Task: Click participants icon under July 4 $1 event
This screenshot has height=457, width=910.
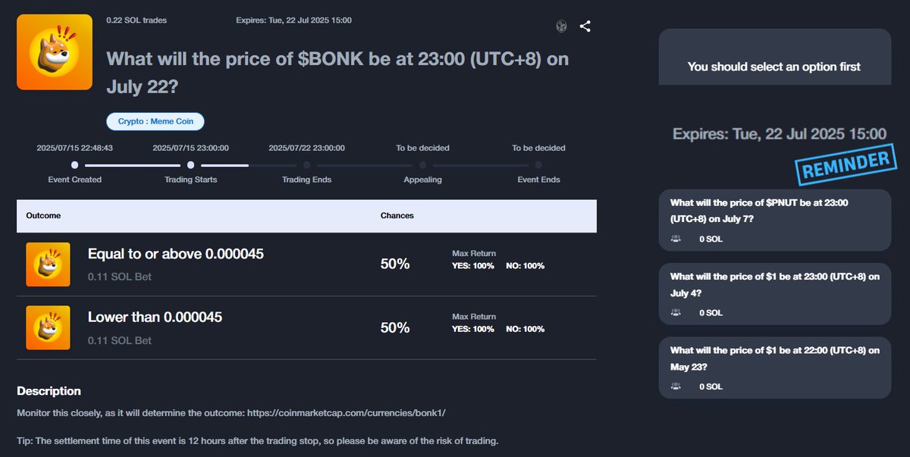Action: click(x=676, y=312)
